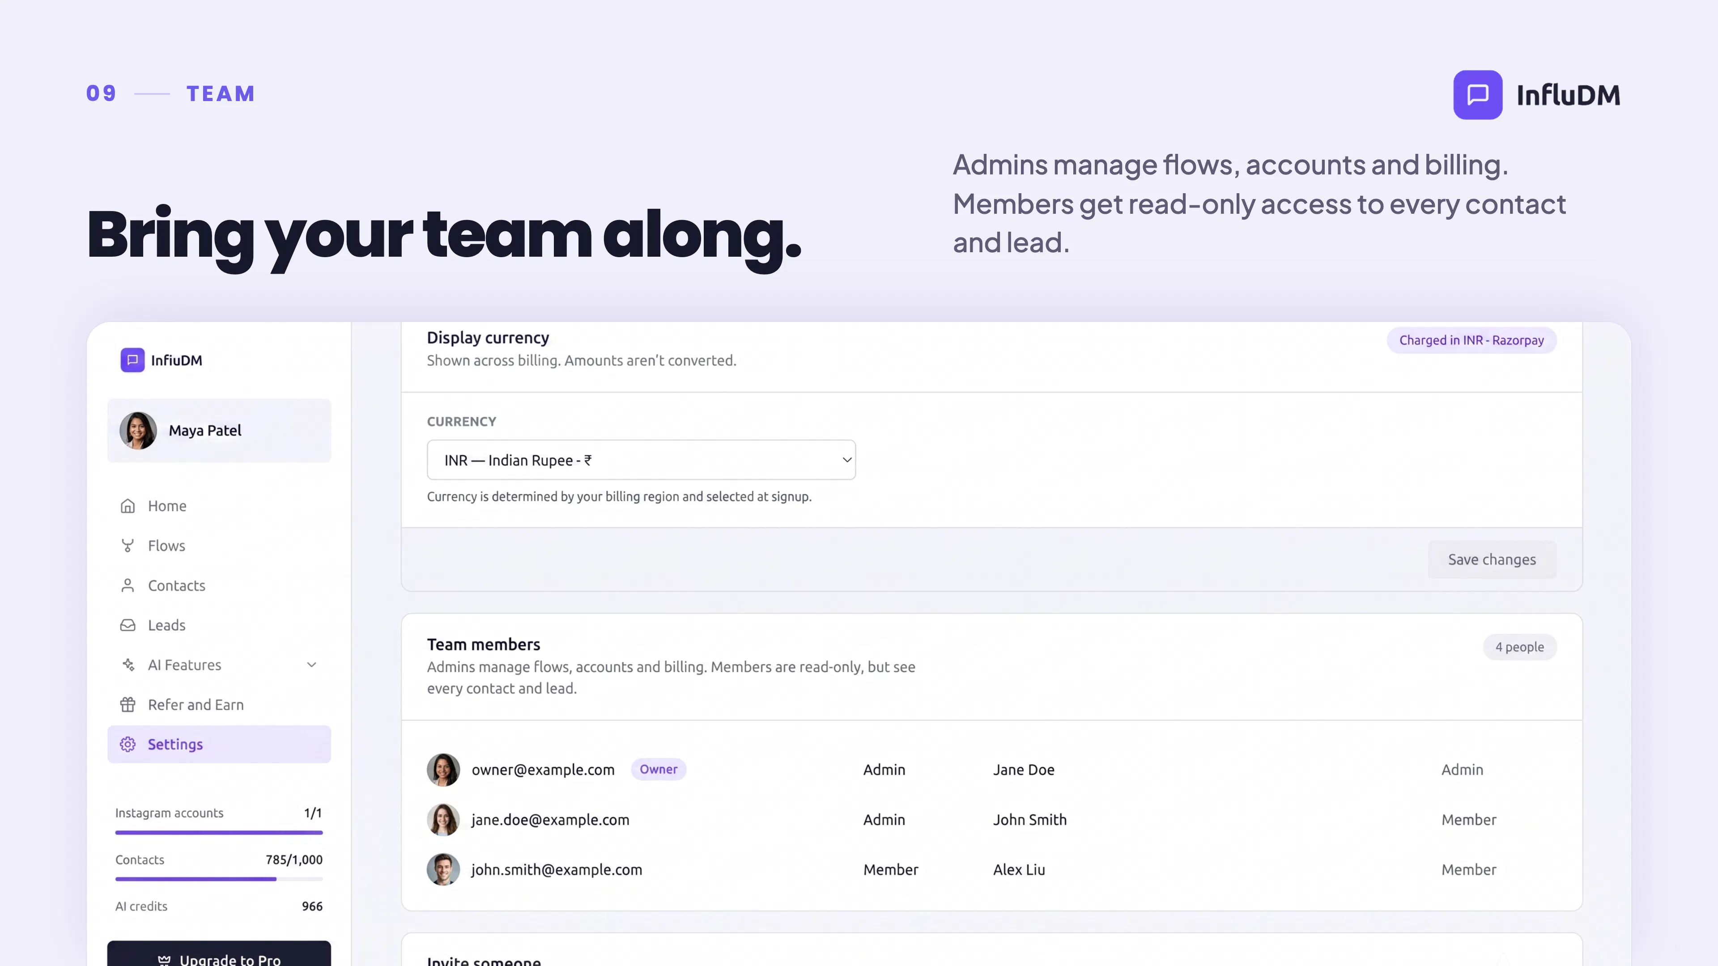1718x966 pixels.
Task: Click the Leads inbox icon
Action: click(x=128, y=625)
